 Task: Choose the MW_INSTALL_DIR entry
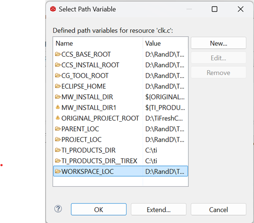120,97
